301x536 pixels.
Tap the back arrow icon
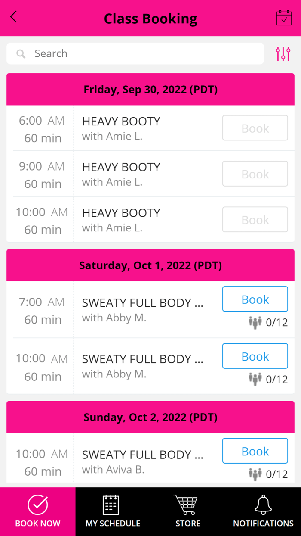[x=14, y=17]
